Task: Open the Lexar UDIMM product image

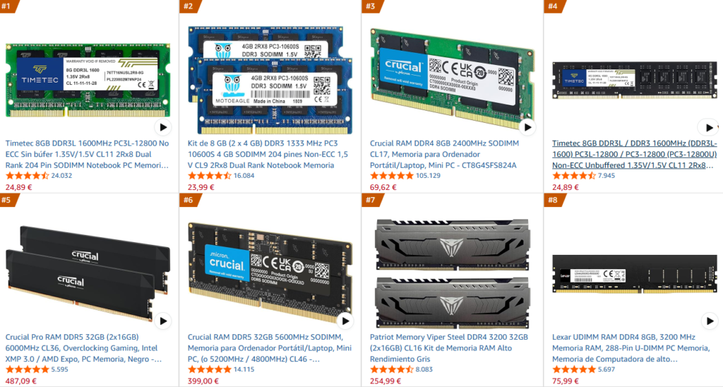Action: [x=635, y=274]
